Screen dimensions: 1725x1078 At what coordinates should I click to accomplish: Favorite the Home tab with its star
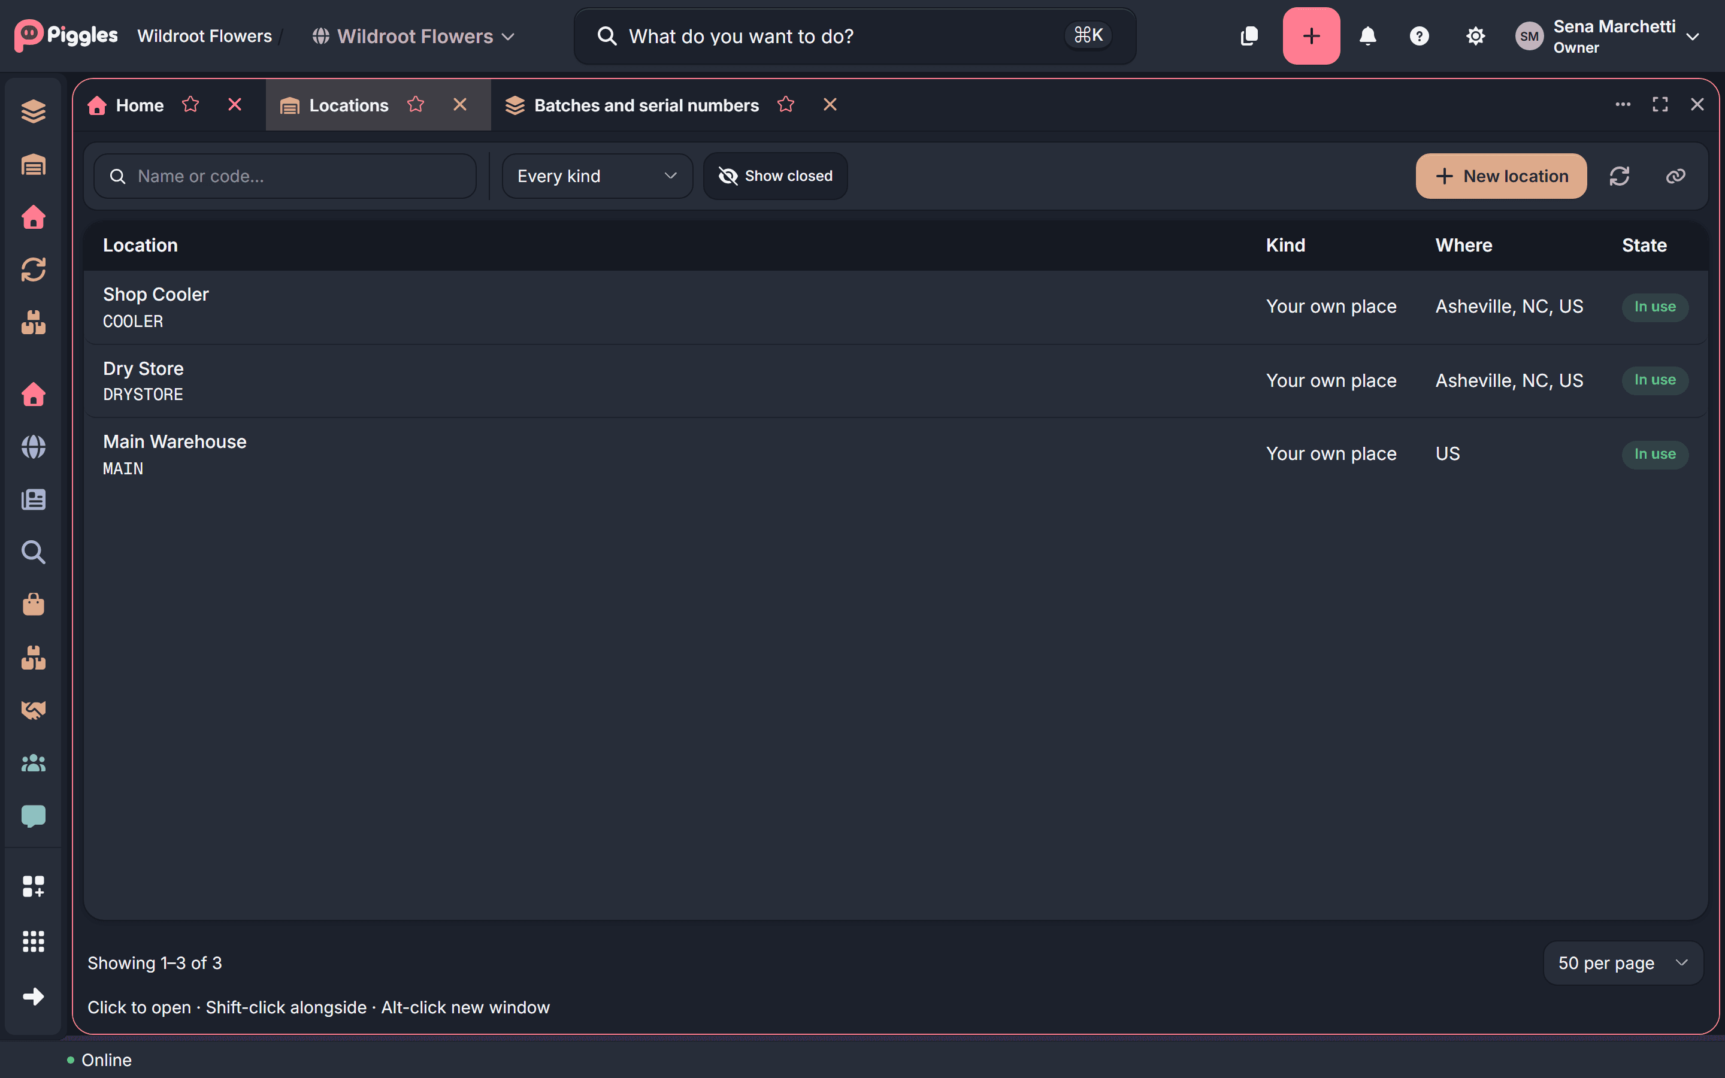pyautogui.click(x=190, y=105)
